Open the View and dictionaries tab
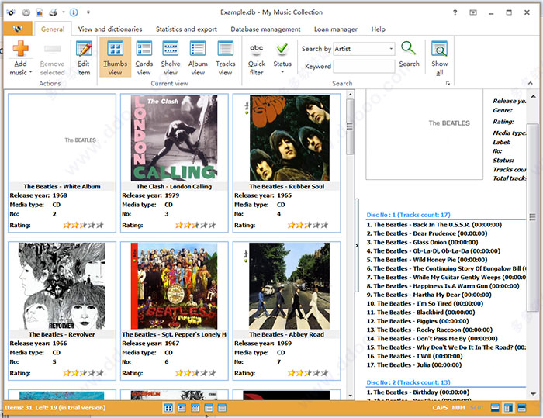This screenshot has width=543, height=418. tap(110, 29)
